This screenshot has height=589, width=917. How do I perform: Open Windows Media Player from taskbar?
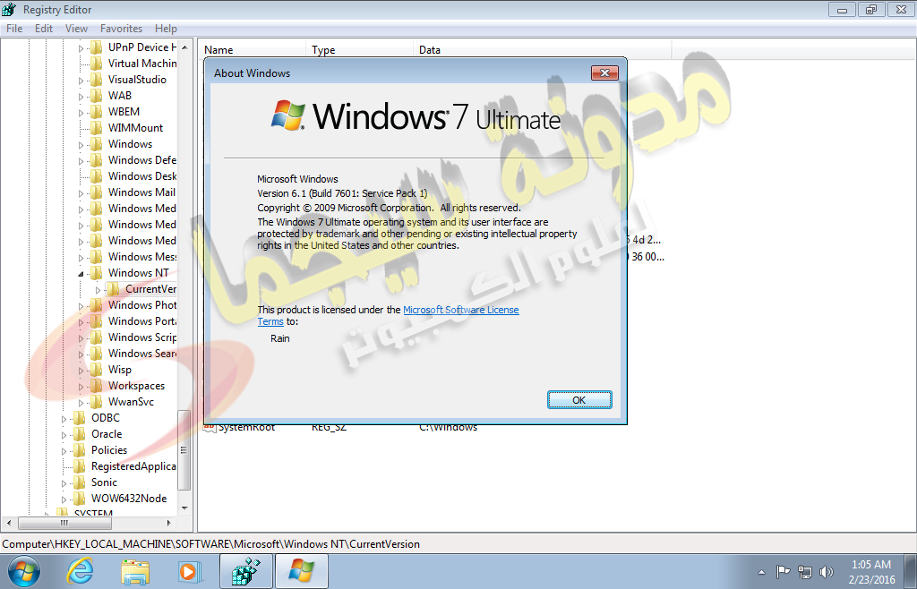click(x=189, y=571)
